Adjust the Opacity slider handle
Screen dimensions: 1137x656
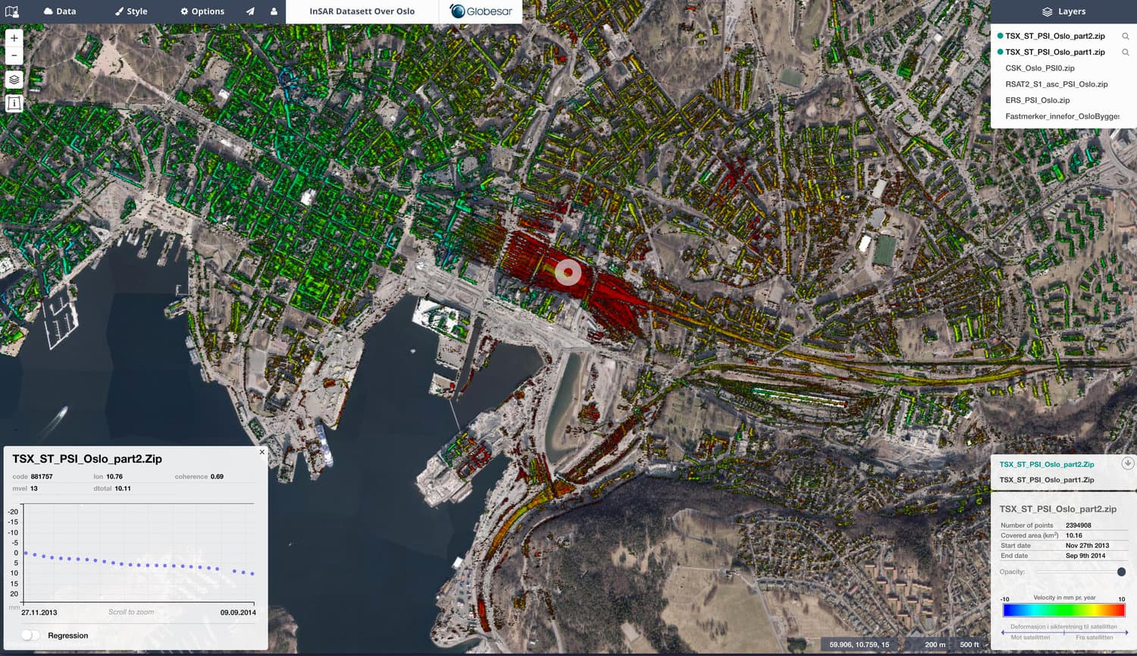[1122, 571]
